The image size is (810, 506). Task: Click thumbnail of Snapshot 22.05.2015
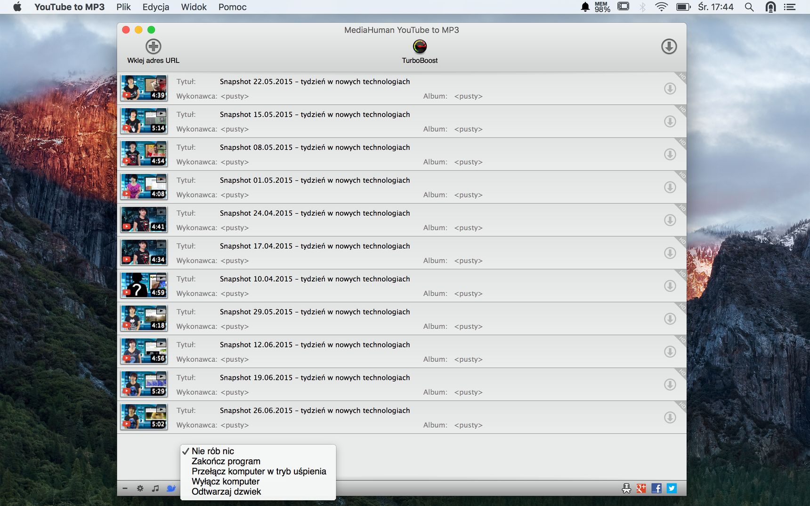pyautogui.click(x=144, y=88)
